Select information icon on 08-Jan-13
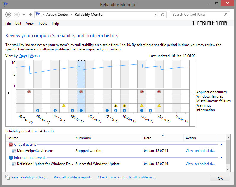This screenshot has width=236, height=187. pyautogui.click(x=115, y=110)
